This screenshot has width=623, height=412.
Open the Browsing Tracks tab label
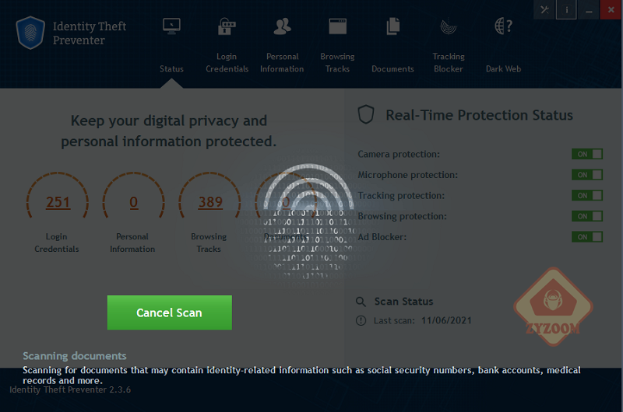pos(338,63)
